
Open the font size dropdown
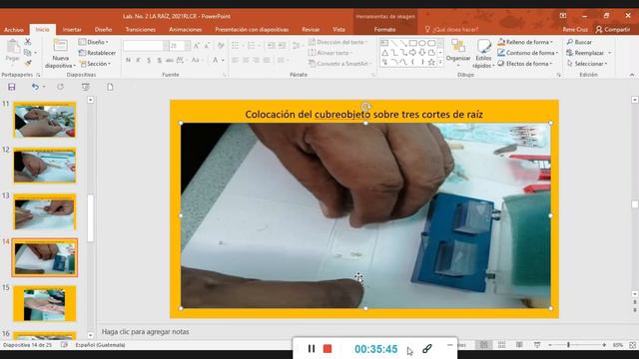click(x=187, y=46)
